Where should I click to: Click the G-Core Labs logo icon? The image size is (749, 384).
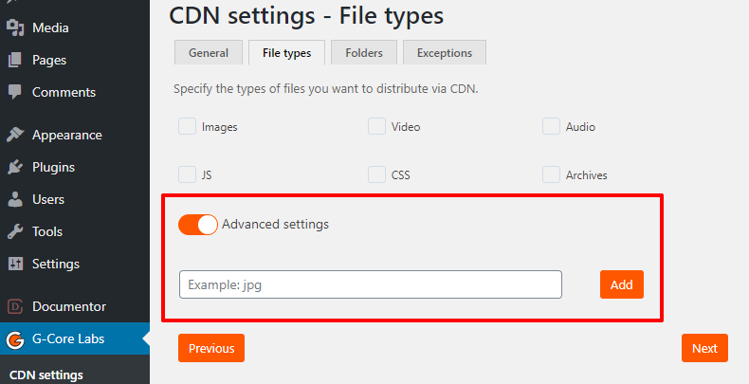15,338
